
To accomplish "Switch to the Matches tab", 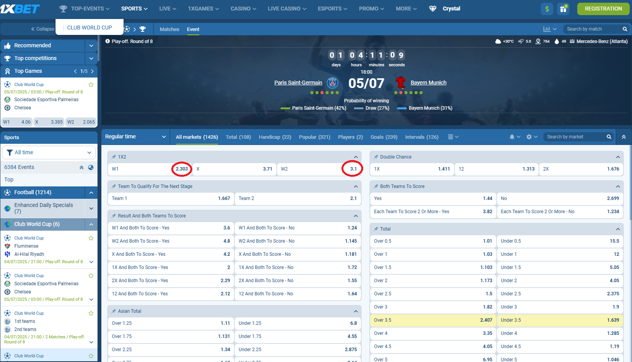I will 169,29.
